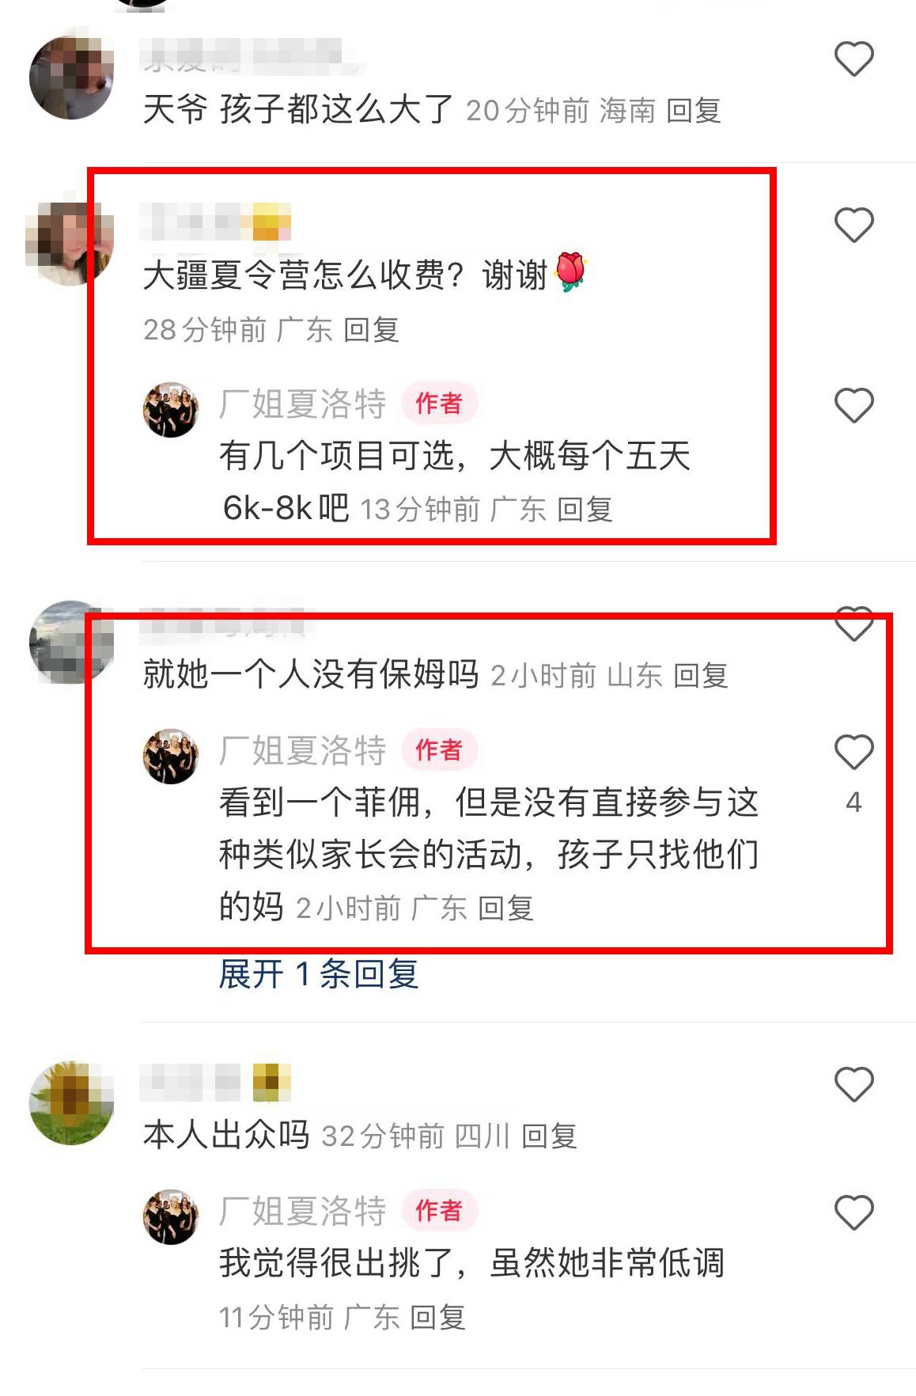Expand 展开 1 条回复 replies

pos(318,973)
